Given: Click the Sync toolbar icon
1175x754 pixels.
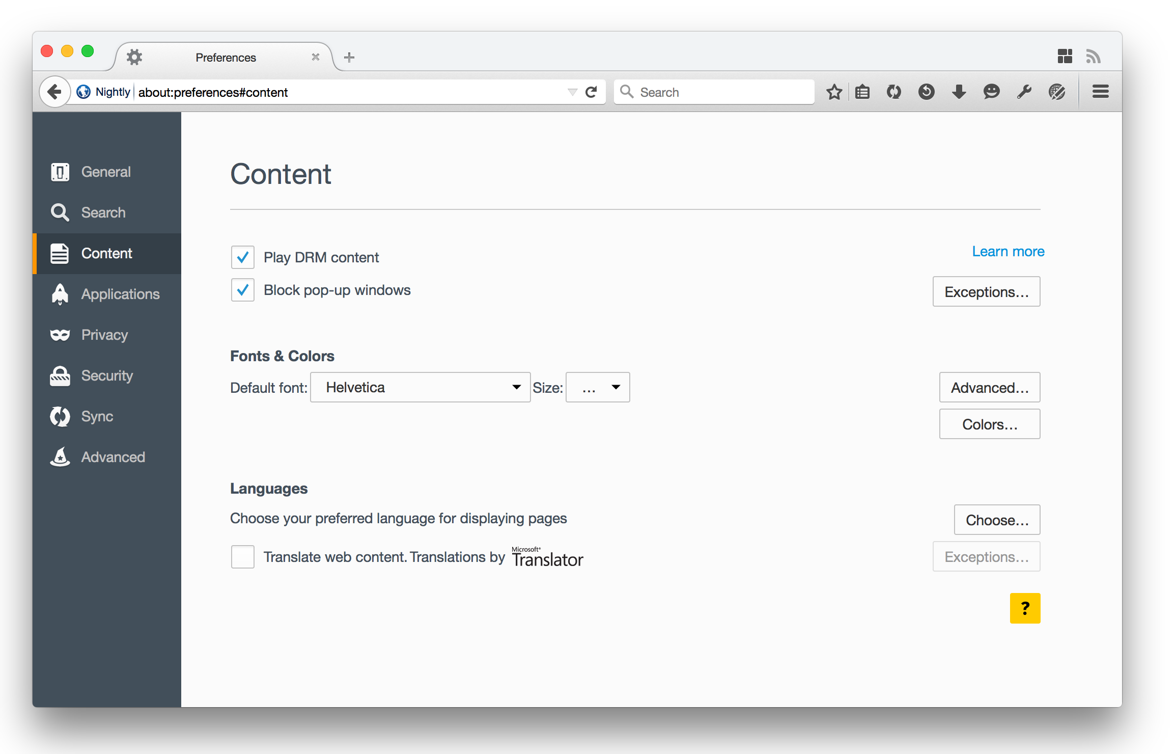Looking at the screenshot, I should point(894,92).
